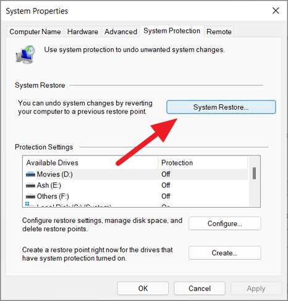The height and width of the screenshot is (301, 288).
Task: Click the System Protection computer shield icon
Action: pyautogui.click(x=25, y=54)
